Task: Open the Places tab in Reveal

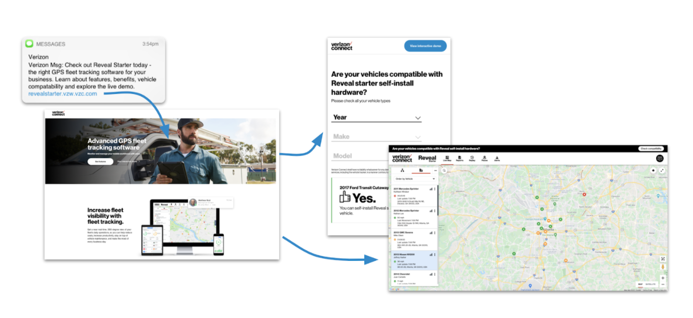Action: [485, 158]
